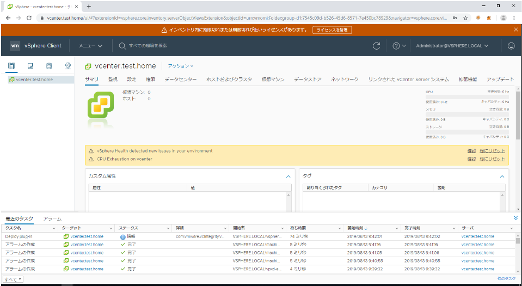Viewport: 522px width, 286px height.
Task: Reset CPU Exhaustion alarm to green
Action: [493, 159]
